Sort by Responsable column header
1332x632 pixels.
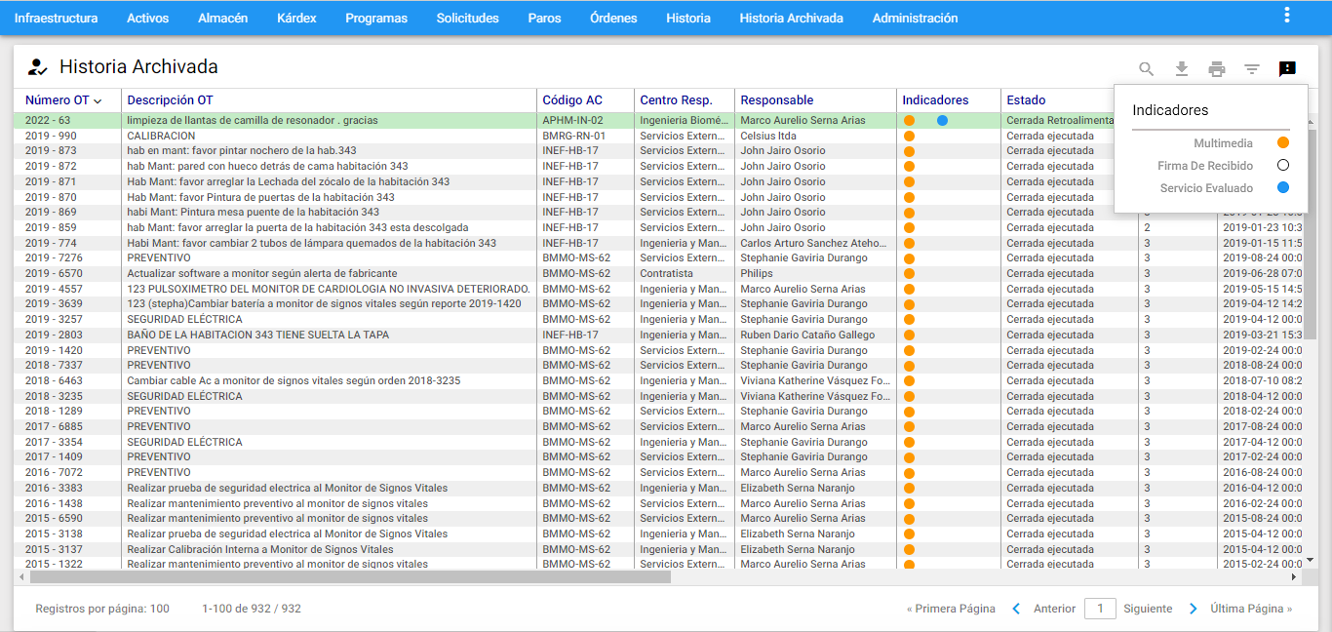tap(776, 100)
